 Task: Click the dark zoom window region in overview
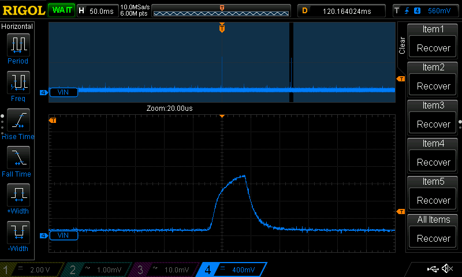tap(291, 62)
